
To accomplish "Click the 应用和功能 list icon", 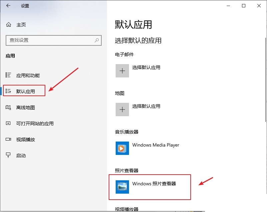I will [8, 75].
